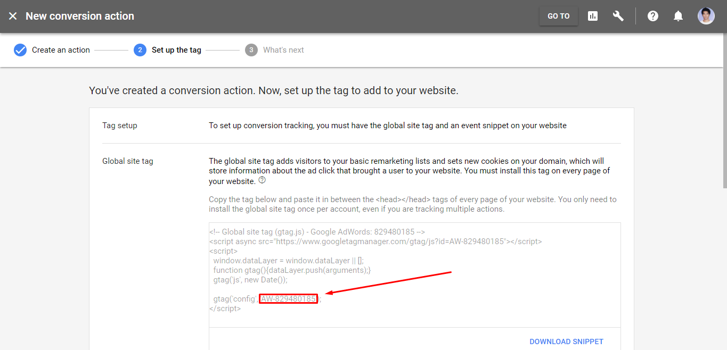This screenshot has height=350, width=727.
Task: Select the grey step 3 numbered circle
Action: click(251, 50)
